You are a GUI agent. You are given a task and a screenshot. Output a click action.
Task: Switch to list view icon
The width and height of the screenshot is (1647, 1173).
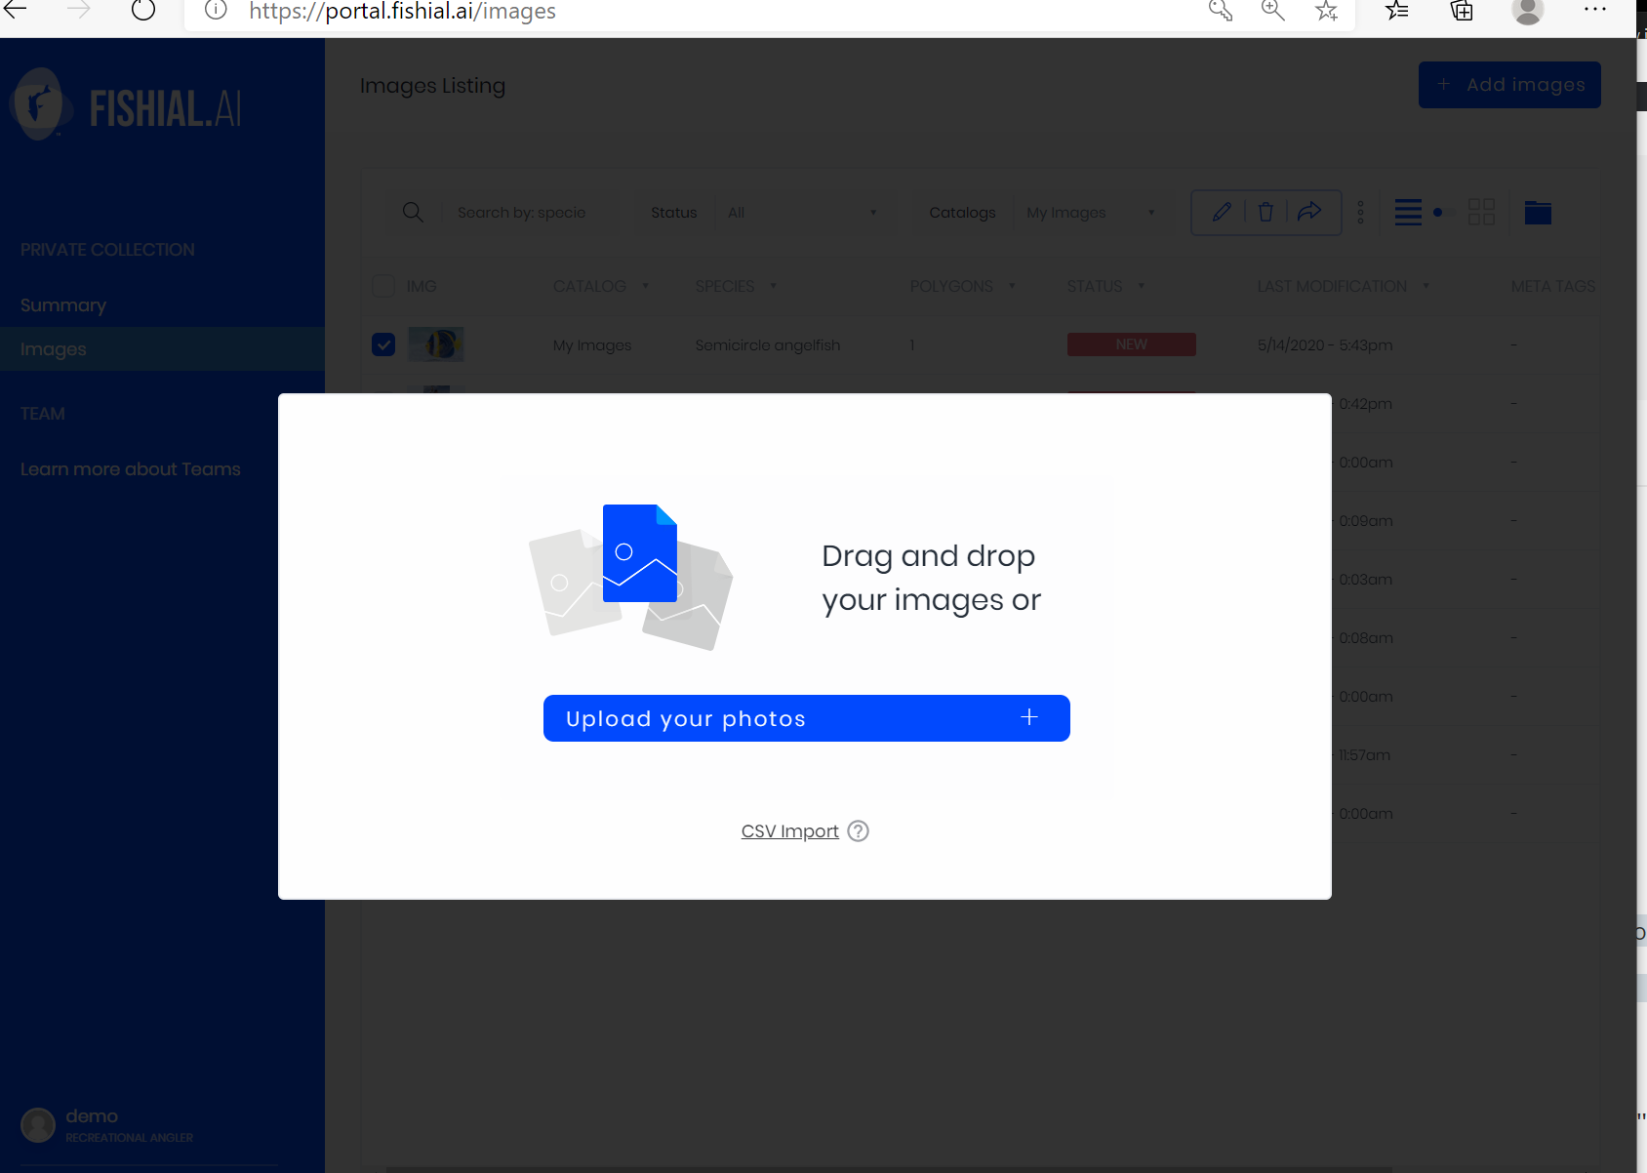click(x=1407, y=212)
